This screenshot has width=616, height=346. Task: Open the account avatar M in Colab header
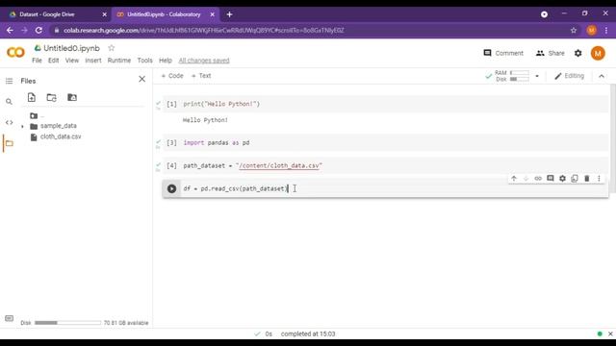coord(598,53)
